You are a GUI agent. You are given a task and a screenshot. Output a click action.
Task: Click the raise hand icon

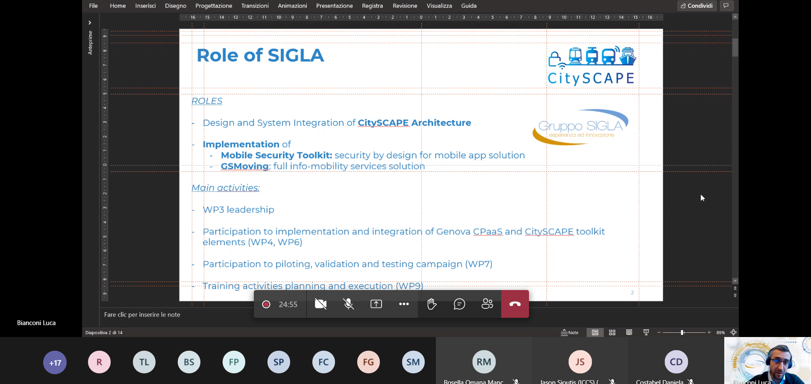[x=432, y=304]
